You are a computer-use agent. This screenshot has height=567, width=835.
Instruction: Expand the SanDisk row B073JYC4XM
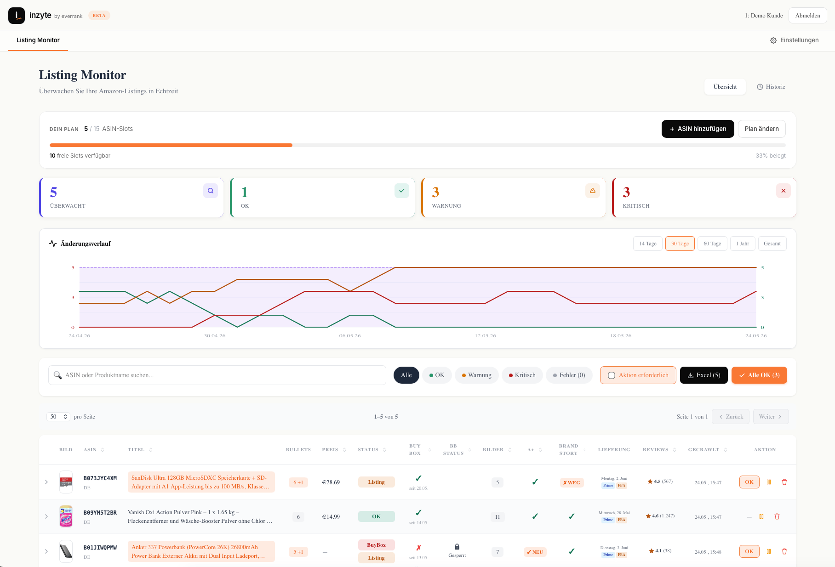click(46, 482)
